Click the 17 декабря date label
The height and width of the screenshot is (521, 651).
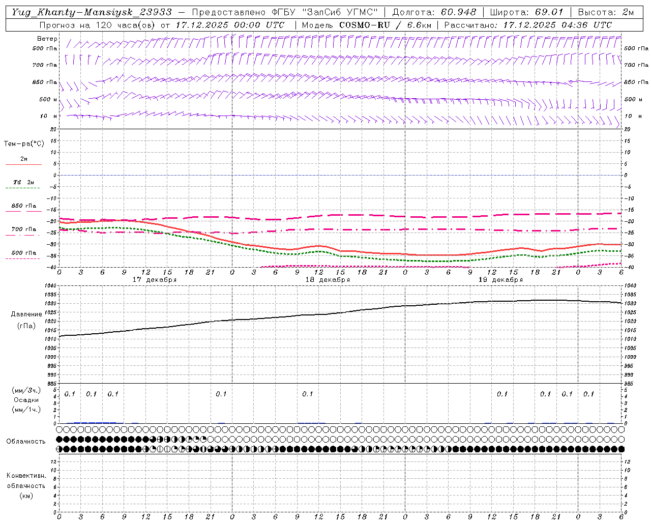pyautogui.click(x=155, y=280)
